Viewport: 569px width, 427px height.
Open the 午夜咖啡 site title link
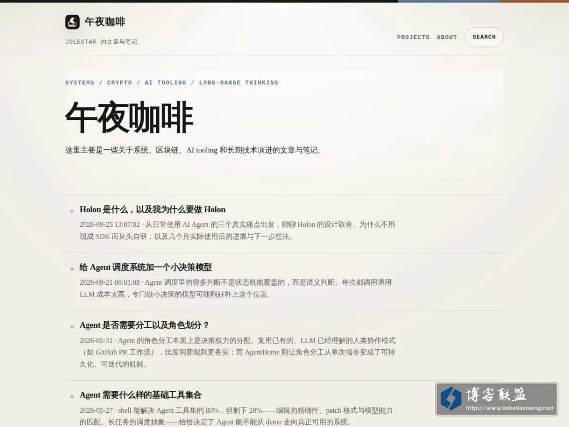click(x=105, y=22)
